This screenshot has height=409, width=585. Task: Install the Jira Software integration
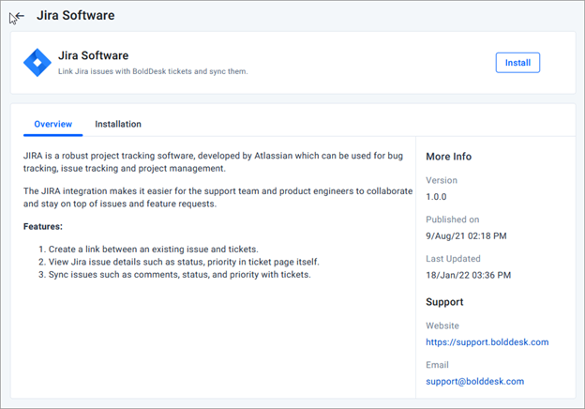tap(517, 63)
